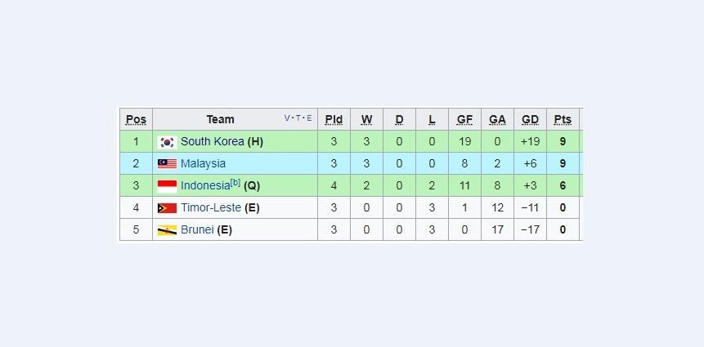The height and width of the screenshot is (347, 704).
Task: Open the Timor-Leste team link
Action: tap(211, 207)
